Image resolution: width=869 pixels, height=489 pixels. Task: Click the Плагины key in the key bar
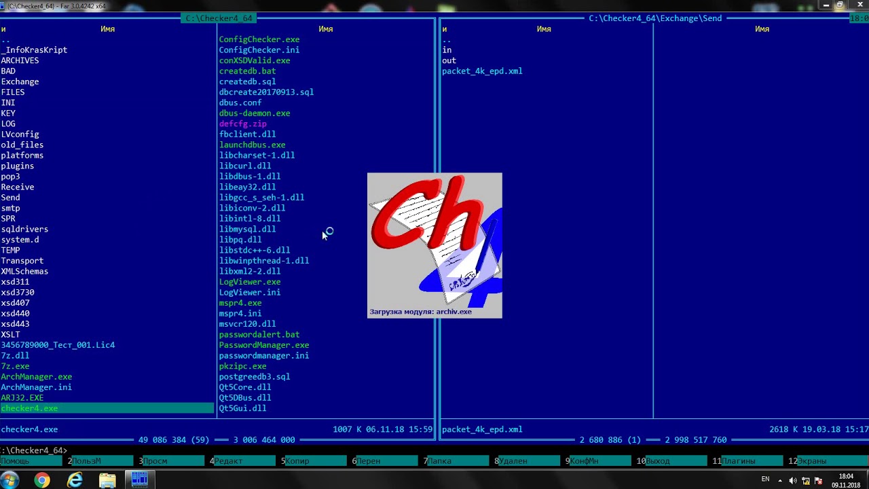(753, 460)
